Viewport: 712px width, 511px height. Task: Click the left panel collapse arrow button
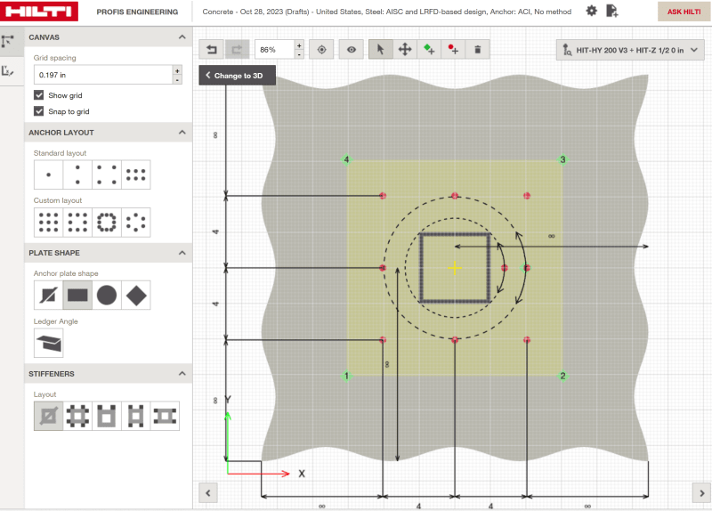click(208, 493)
